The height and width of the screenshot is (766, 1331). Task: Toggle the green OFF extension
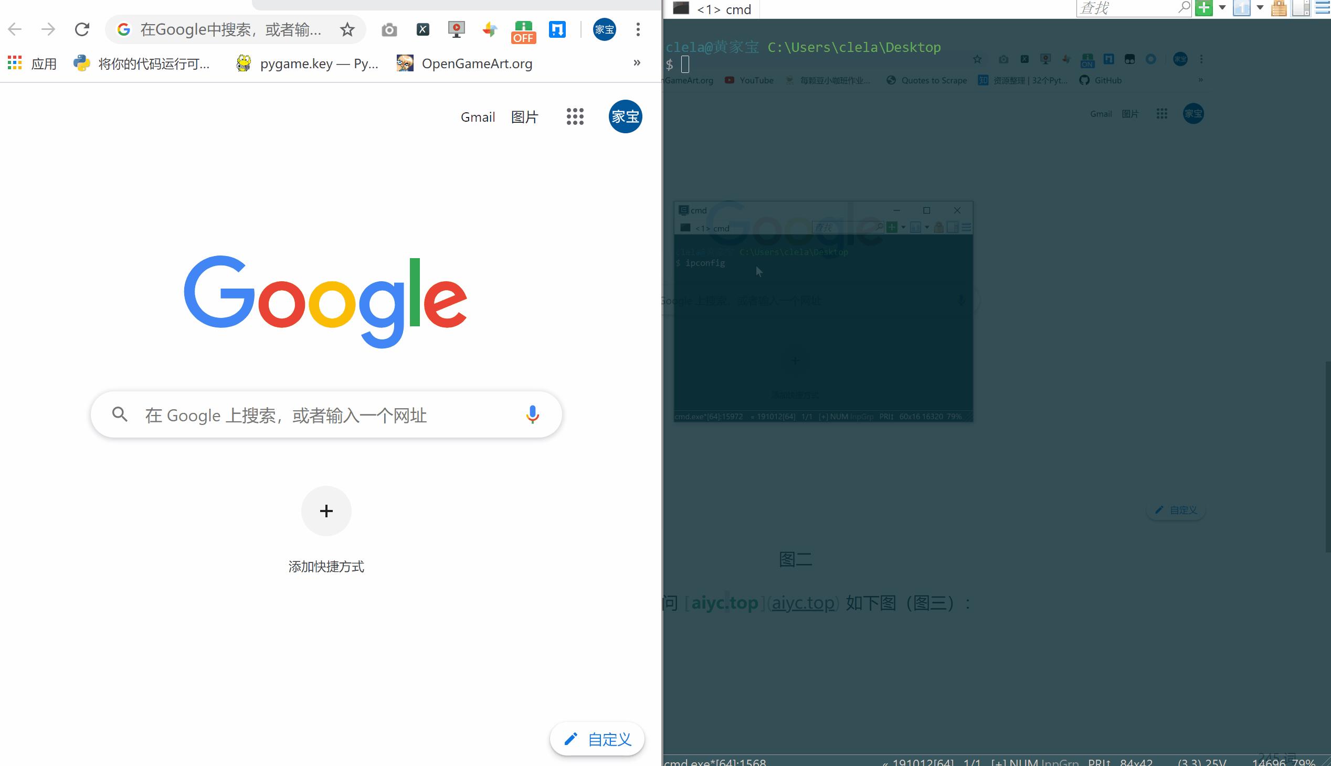[x=523, y=32]
